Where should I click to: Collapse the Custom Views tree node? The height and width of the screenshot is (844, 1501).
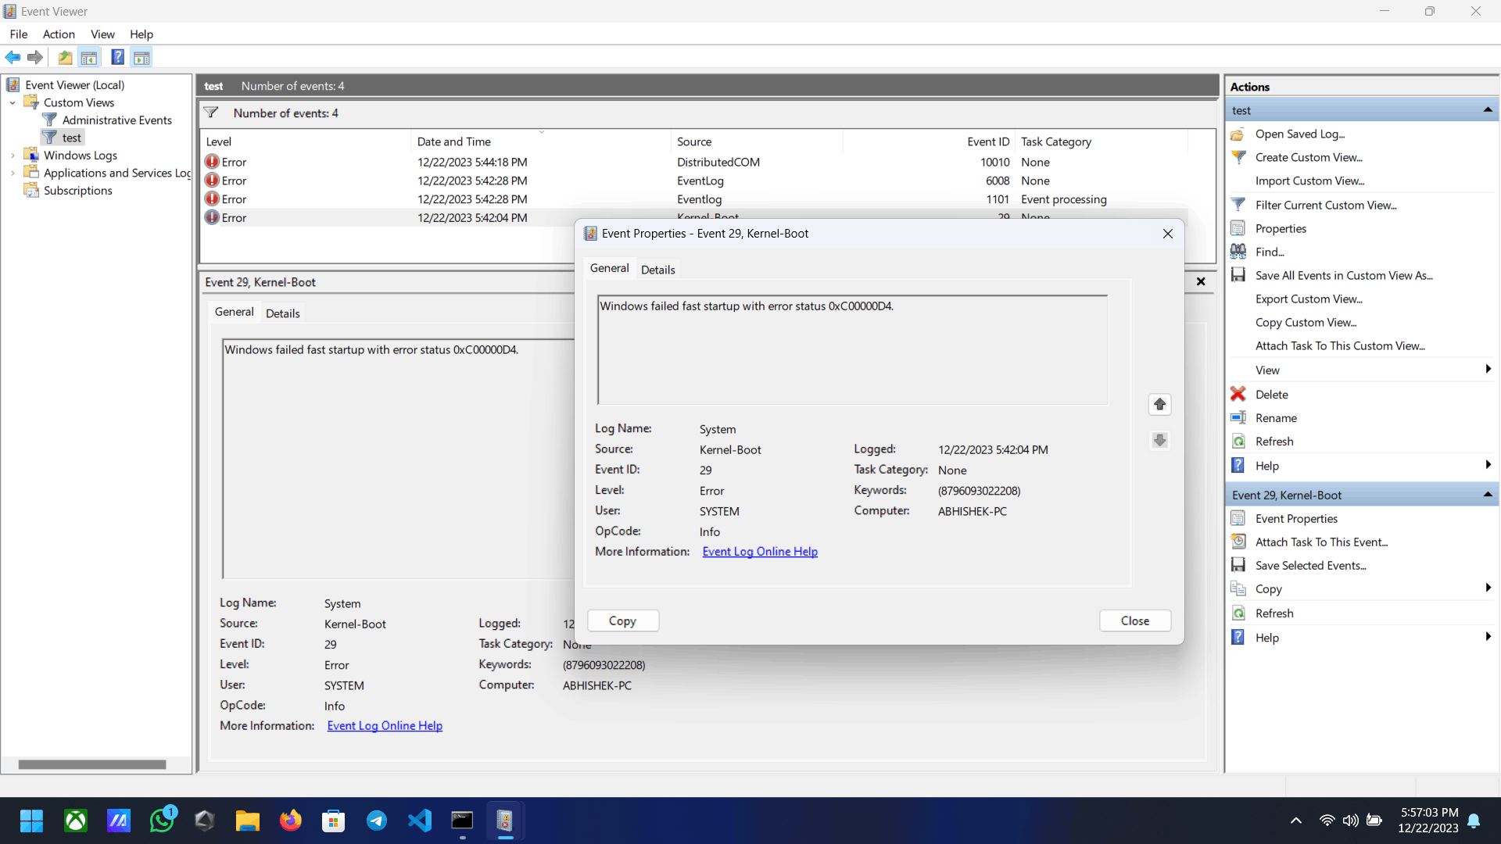tap(13, 102)
